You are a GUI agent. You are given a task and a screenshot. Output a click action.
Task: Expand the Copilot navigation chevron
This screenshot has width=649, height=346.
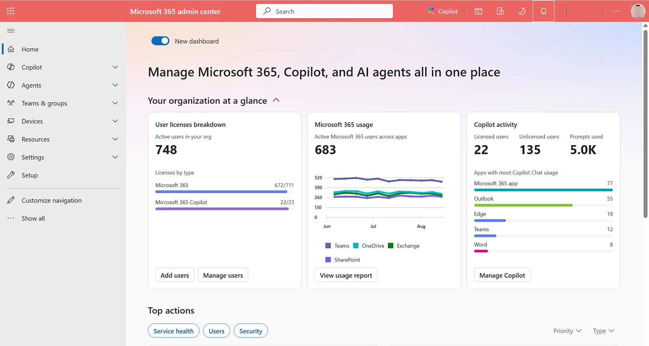click(115, 67)
